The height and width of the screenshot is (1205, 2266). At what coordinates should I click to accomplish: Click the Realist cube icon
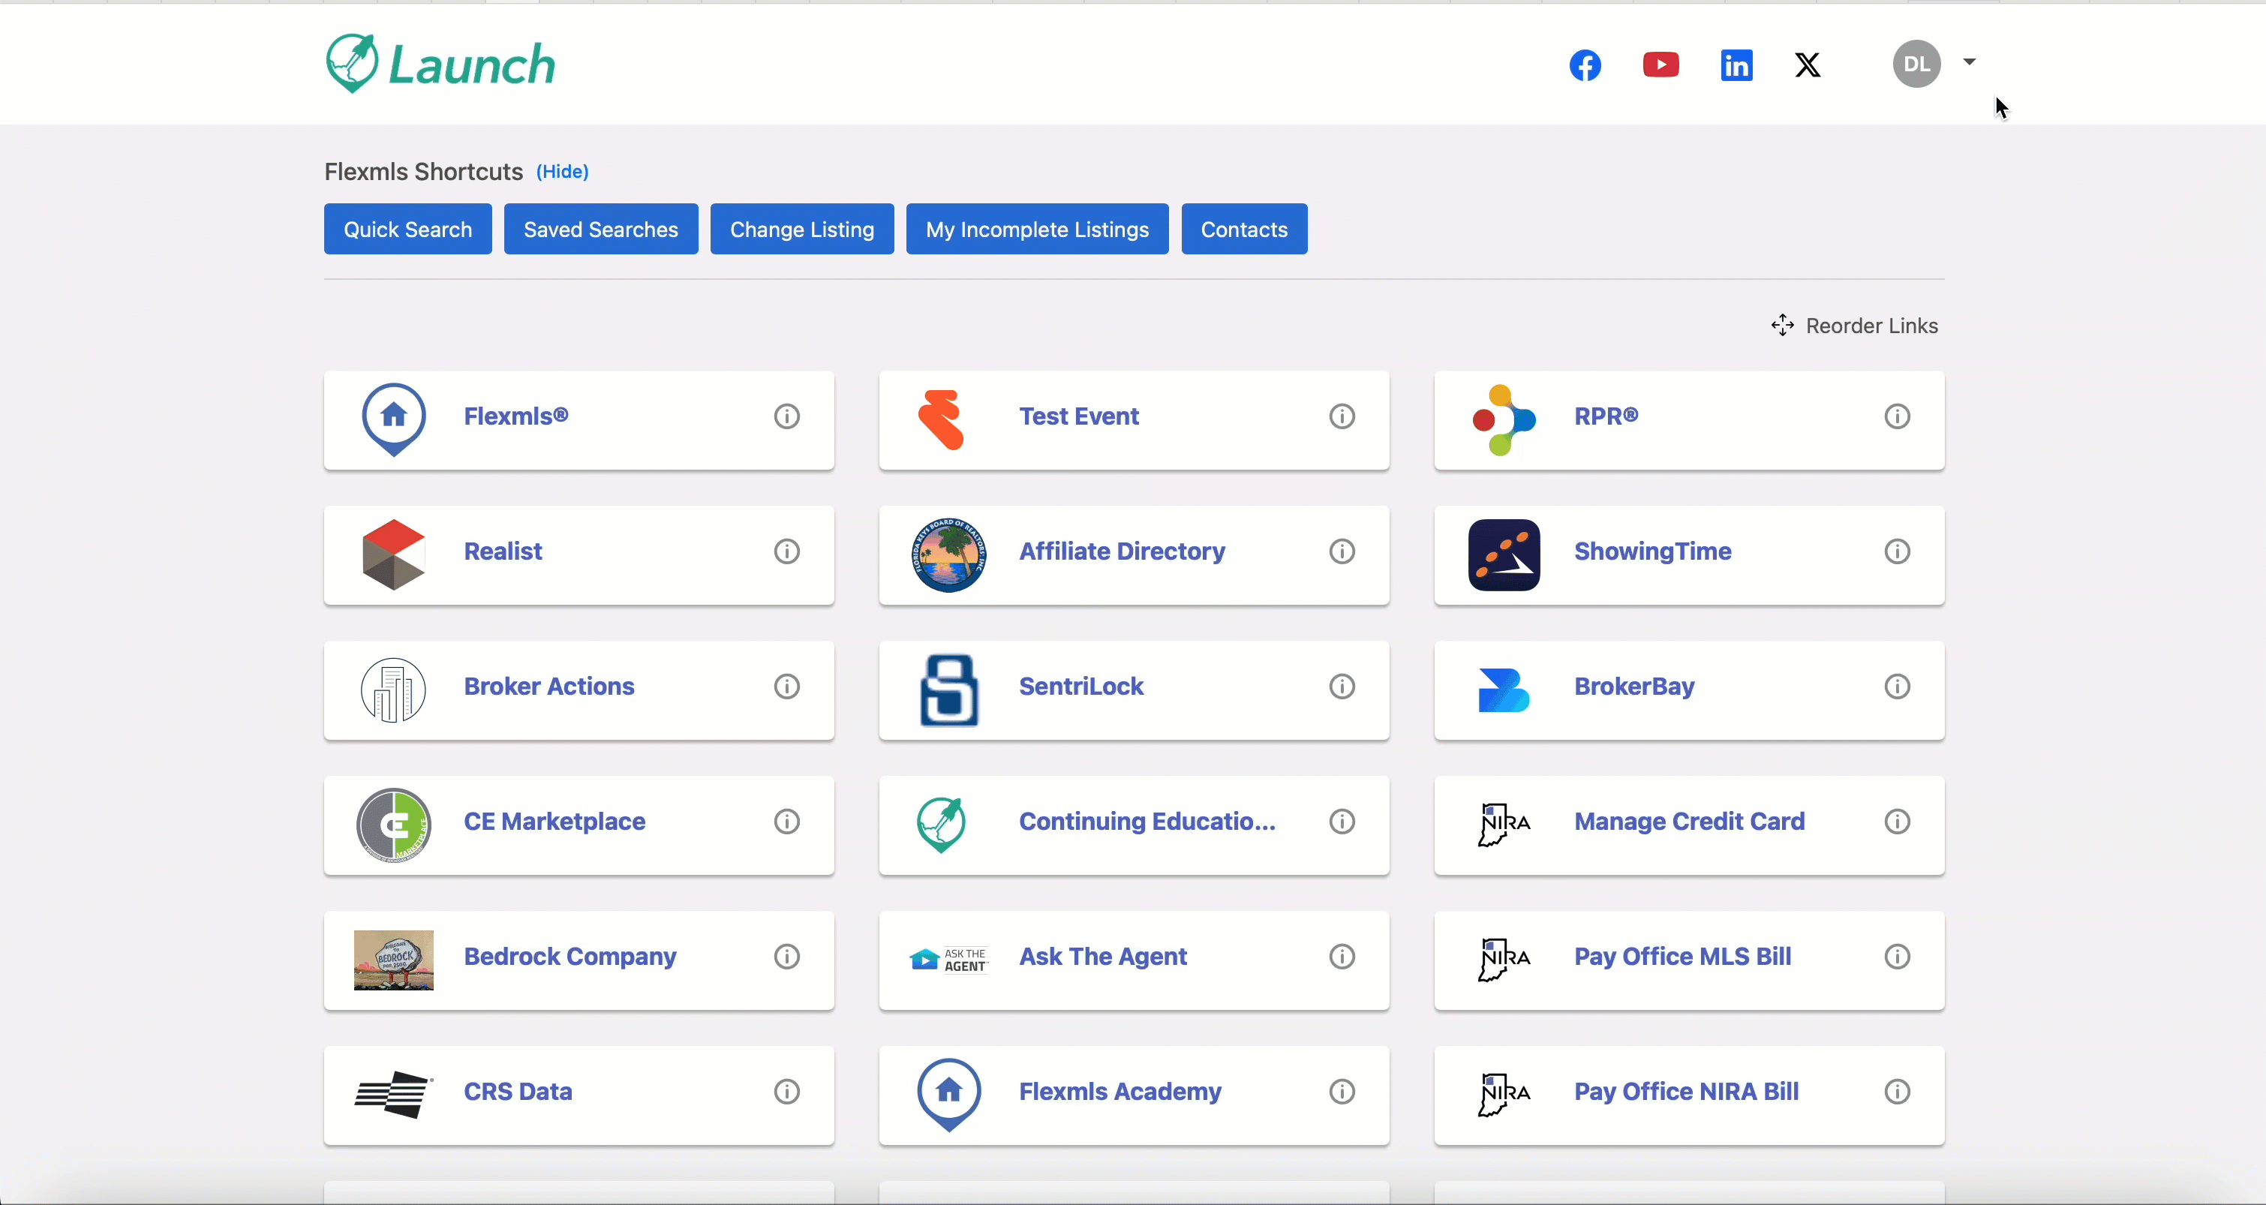click(393, 554)
